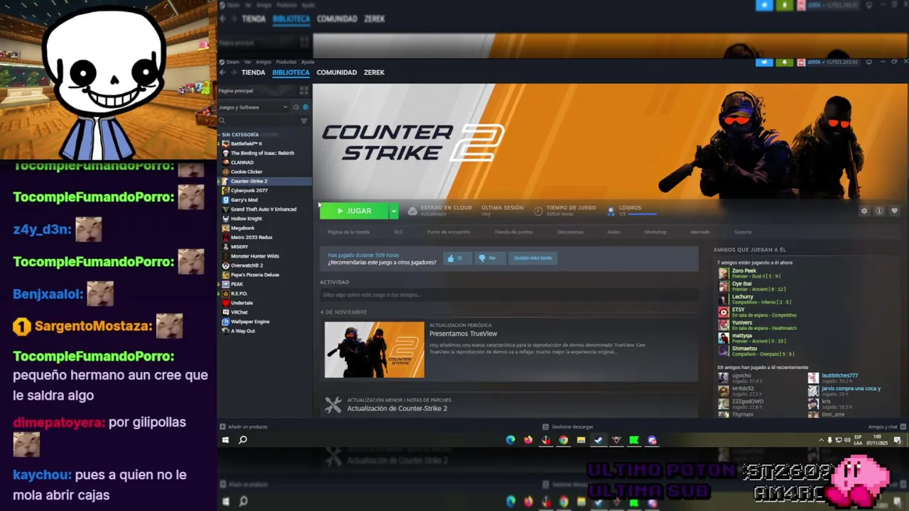
Task: Open the Amigos menu
Action: pos(263,62)
